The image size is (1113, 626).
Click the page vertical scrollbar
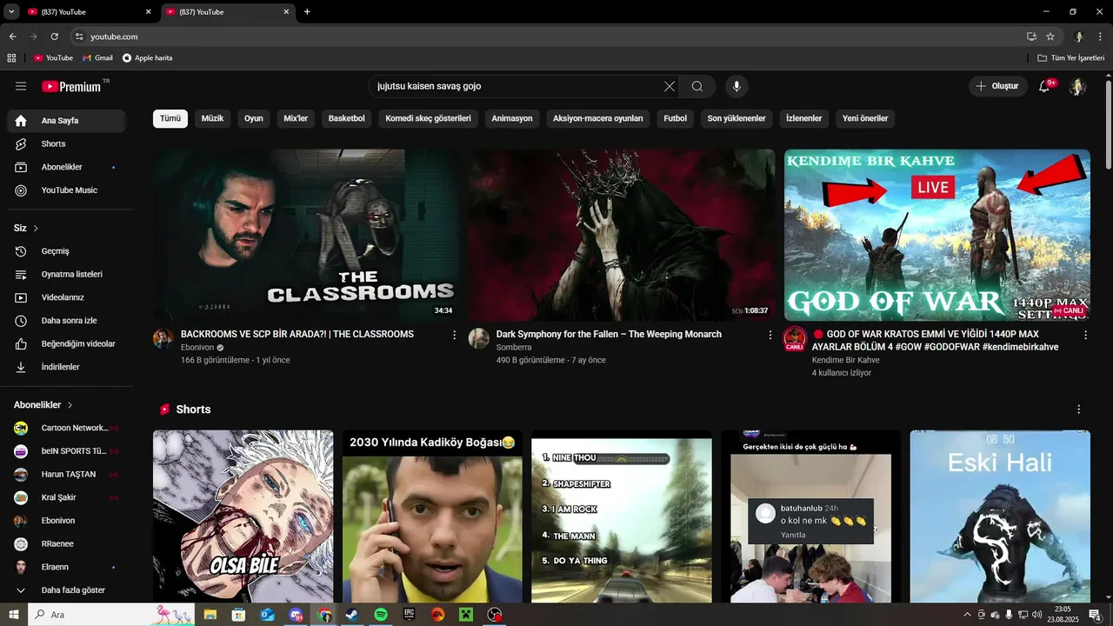pos(1108,126)
